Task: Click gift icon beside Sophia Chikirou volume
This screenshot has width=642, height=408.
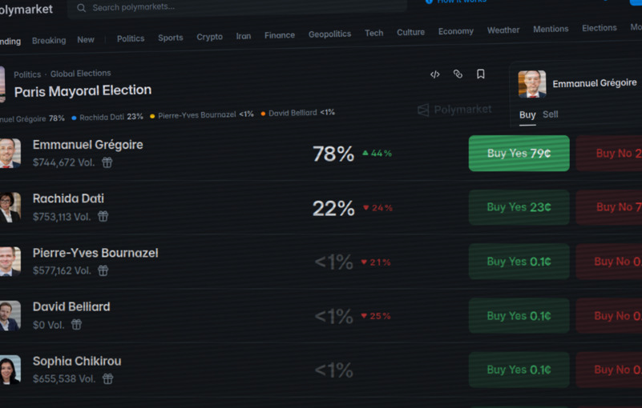Action: 107,378
